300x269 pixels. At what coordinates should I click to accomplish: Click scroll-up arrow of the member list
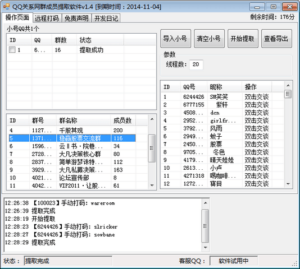[288, 85]
